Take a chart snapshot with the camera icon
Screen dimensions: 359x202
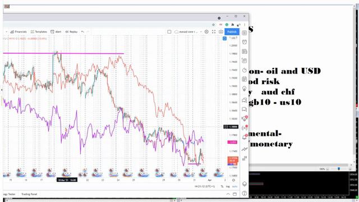pos(220,31)
